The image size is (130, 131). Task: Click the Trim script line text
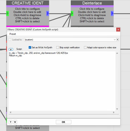pos(38,53)
